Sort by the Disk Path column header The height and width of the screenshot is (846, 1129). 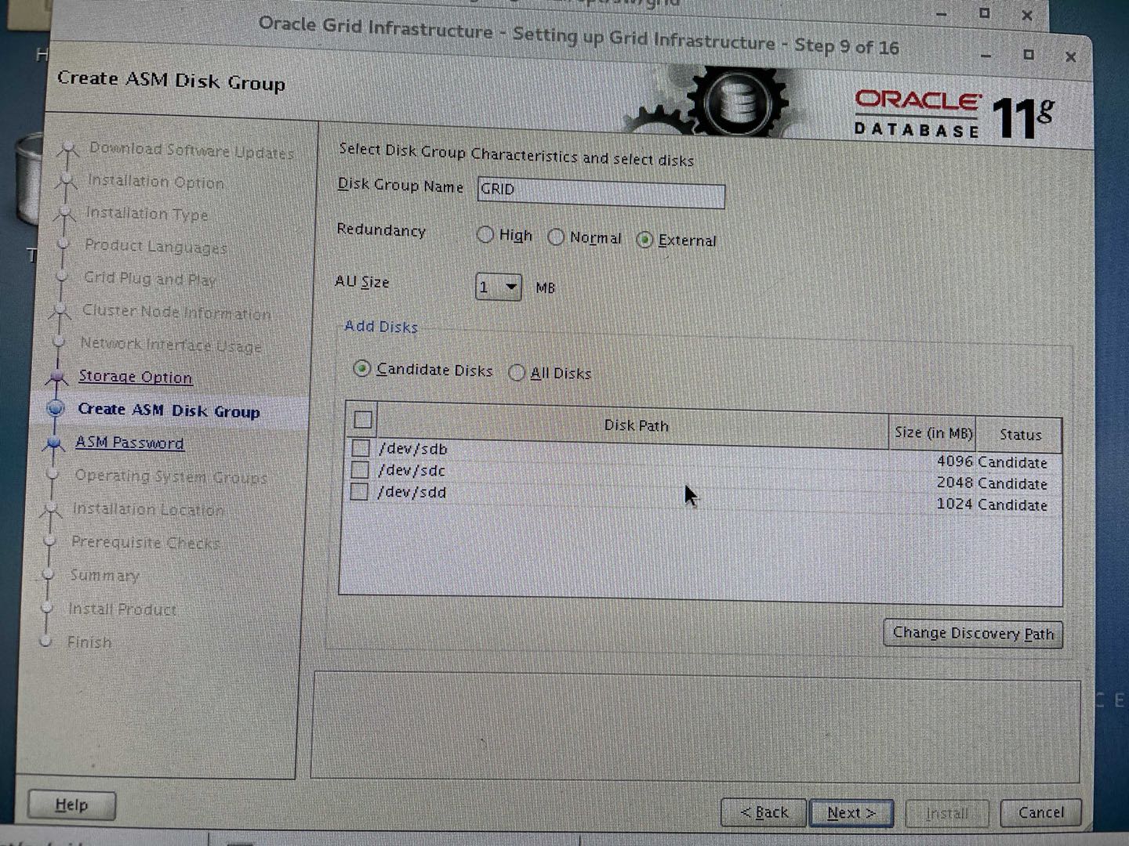click(635, 425)
